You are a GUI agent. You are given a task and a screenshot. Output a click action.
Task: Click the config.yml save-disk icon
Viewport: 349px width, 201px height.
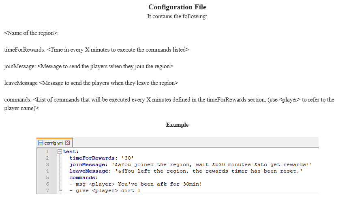pos(41,143)
